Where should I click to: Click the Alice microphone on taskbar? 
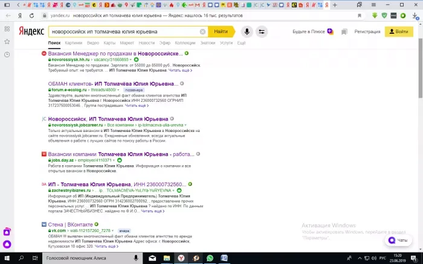[x=136, y=258]
